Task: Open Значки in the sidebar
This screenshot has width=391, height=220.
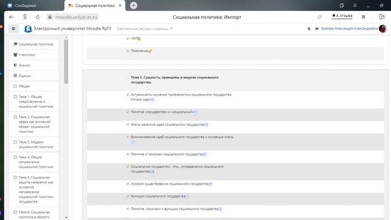Action: click(34, 65)
